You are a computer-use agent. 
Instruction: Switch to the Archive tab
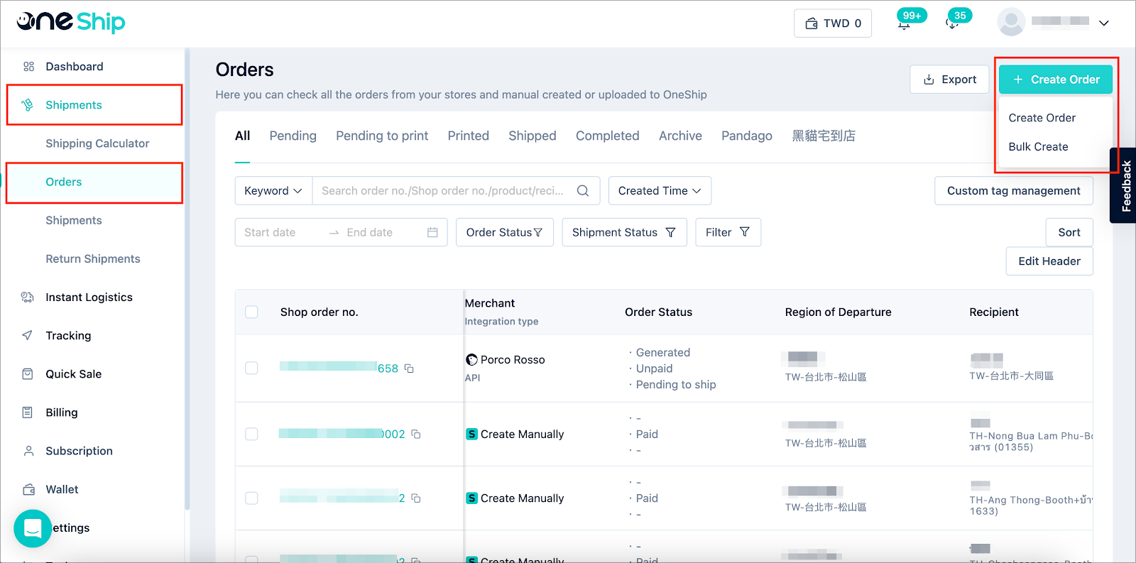(x=680, y=136)
